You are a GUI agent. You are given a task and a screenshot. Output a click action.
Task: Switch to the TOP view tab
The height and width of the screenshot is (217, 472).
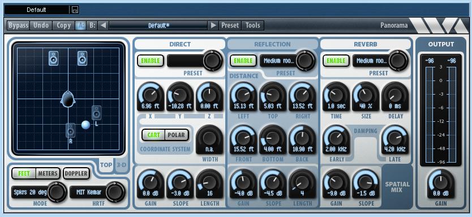[x=106, y=165]
